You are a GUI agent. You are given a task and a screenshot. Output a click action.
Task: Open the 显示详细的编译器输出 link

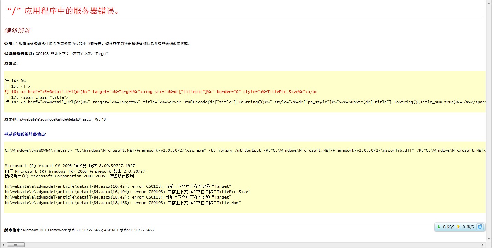[25, 134]
